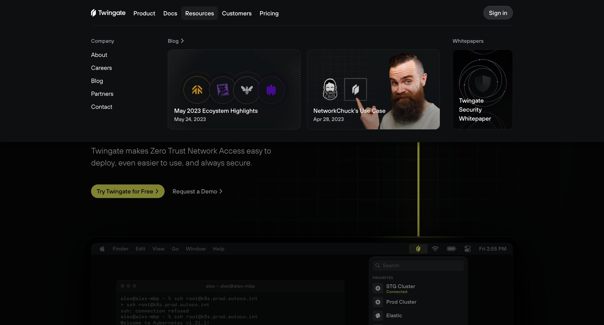Click the Request a Demo link
The width and height of the screenshot is (604, 325).
coord(197,191)
